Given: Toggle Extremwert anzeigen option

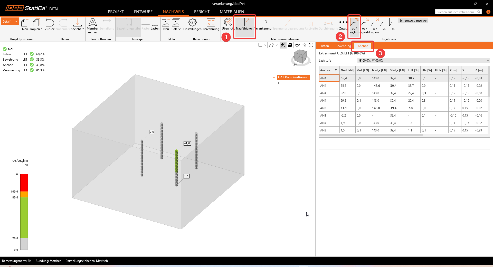Looking at the screenshot, I should pyautogui.click(x=413, y=21).
